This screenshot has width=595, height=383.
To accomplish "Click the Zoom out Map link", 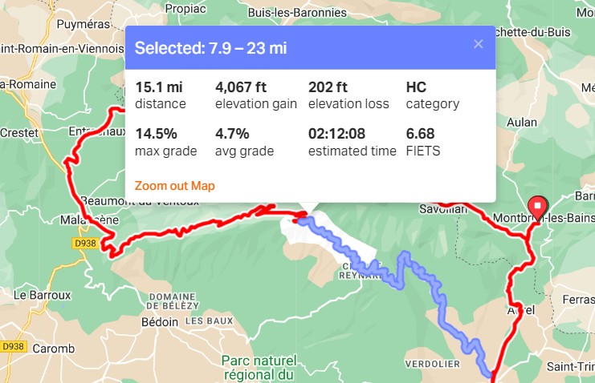I will click(x=174, y=186).
